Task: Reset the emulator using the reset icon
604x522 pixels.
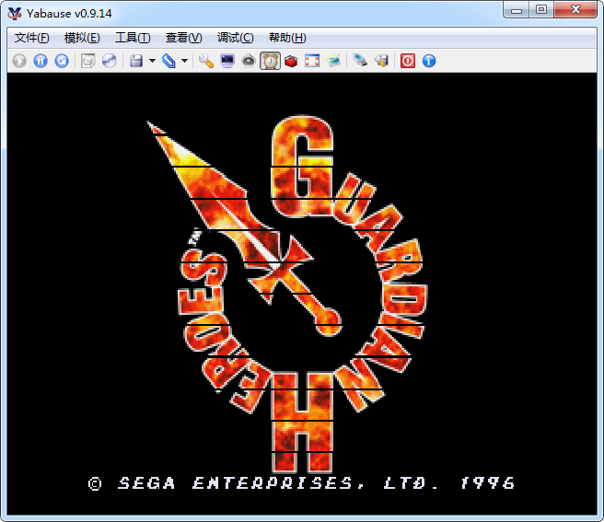Action: [x=62, y=61]
